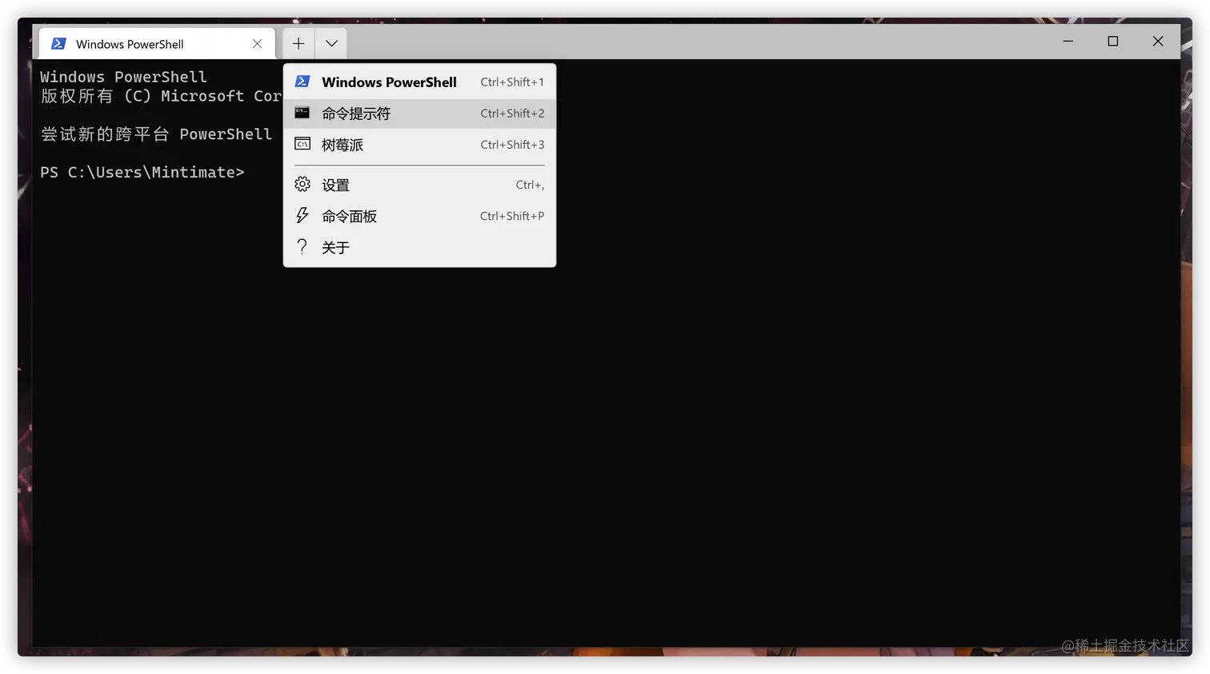
Task: Open 命令面板 command palette
Action: point(419,216)
